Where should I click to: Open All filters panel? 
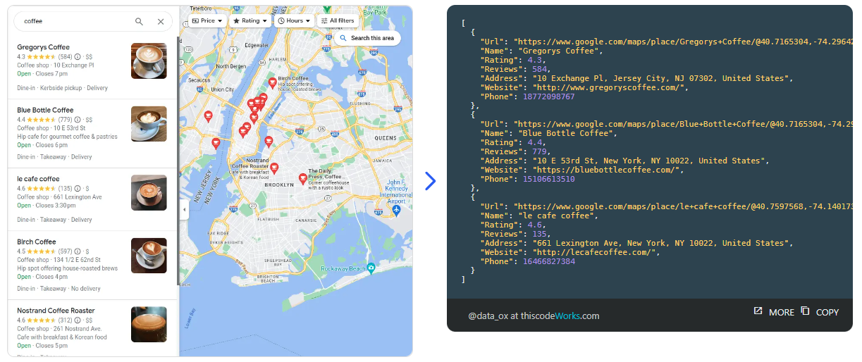tap(338, 21)
